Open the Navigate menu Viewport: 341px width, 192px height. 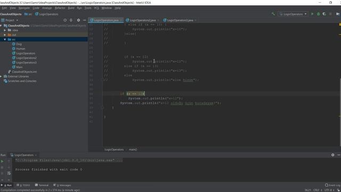[24, 8]
